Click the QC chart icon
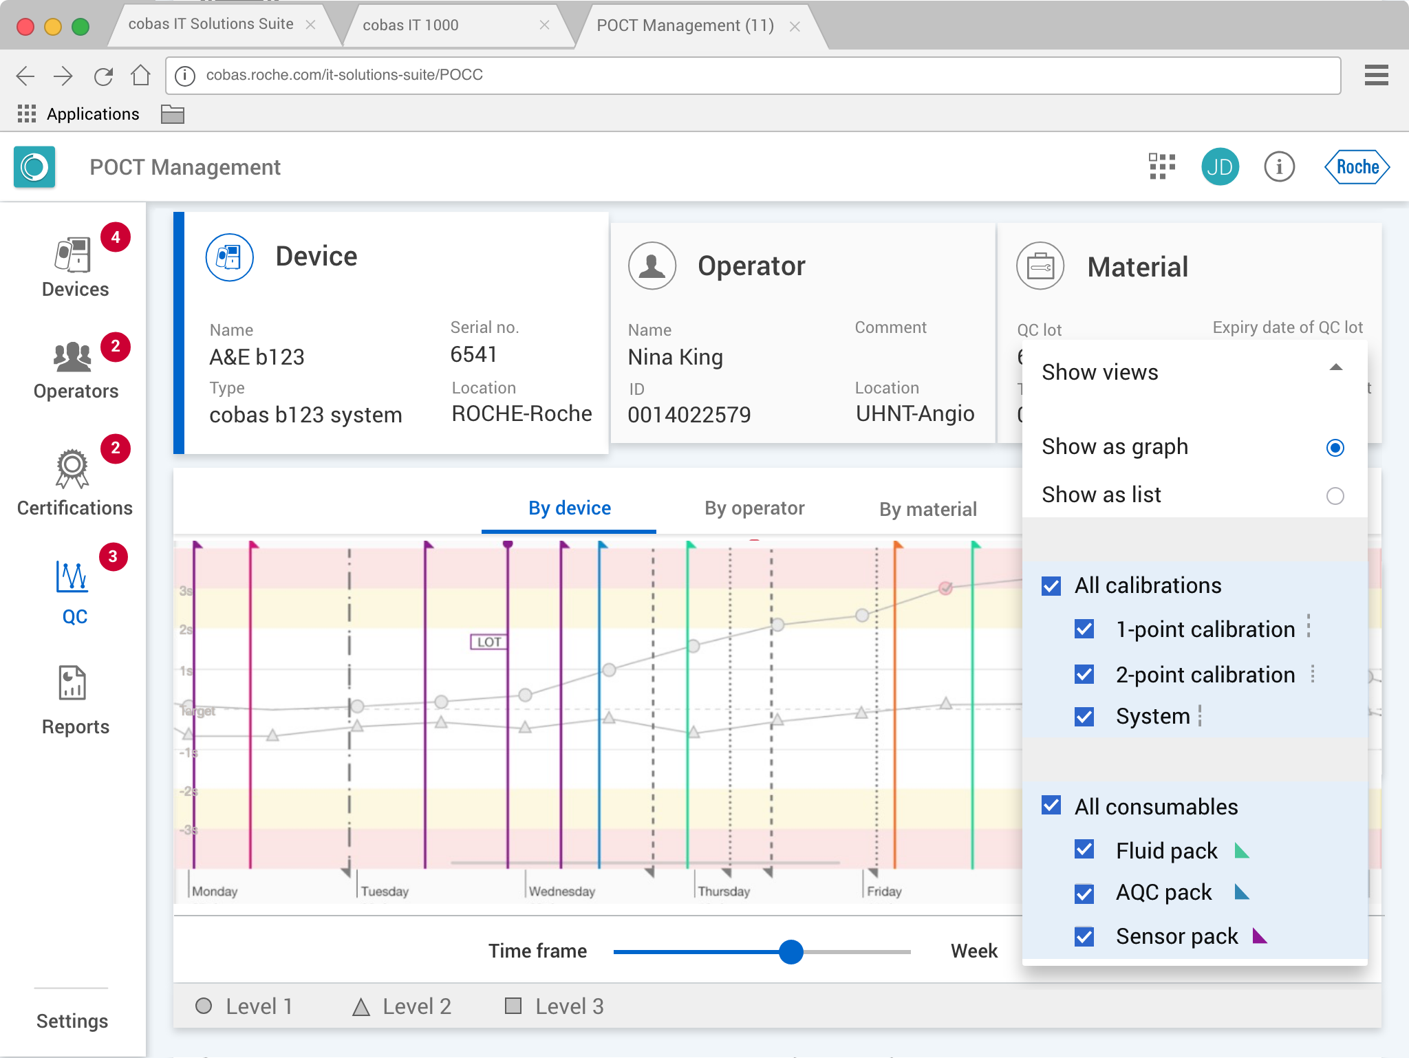 pyautogui.click(x=72, y=576)
